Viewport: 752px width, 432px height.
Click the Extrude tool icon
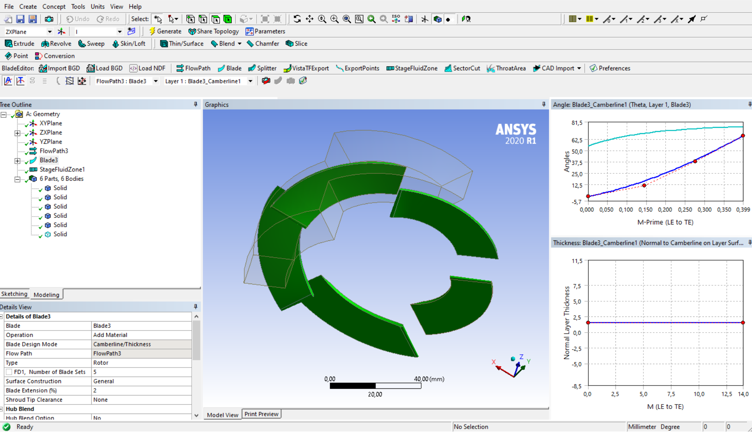[9, 44]
